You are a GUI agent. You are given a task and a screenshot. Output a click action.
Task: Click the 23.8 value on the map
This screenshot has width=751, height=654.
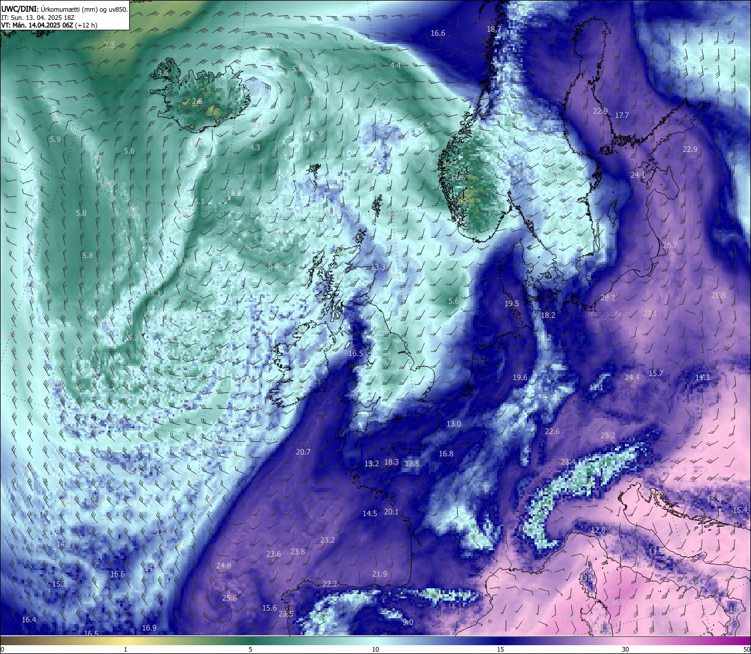(x=297, y=551)
